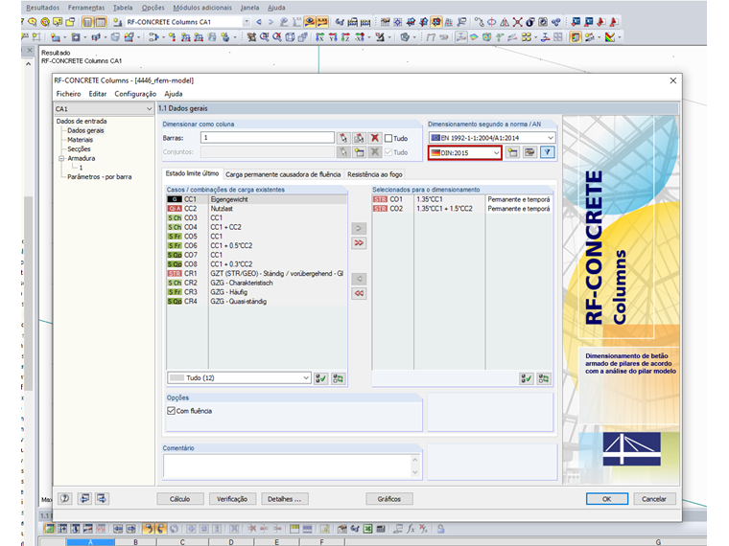Confirm dialog with OK button
The image size is (729, 546).
[607, 499]
